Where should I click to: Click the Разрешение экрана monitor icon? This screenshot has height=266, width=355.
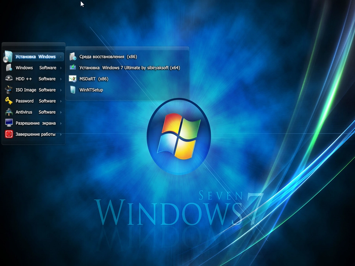9,123
